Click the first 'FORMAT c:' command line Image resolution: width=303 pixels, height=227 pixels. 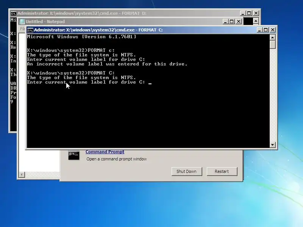pos(71,50)
